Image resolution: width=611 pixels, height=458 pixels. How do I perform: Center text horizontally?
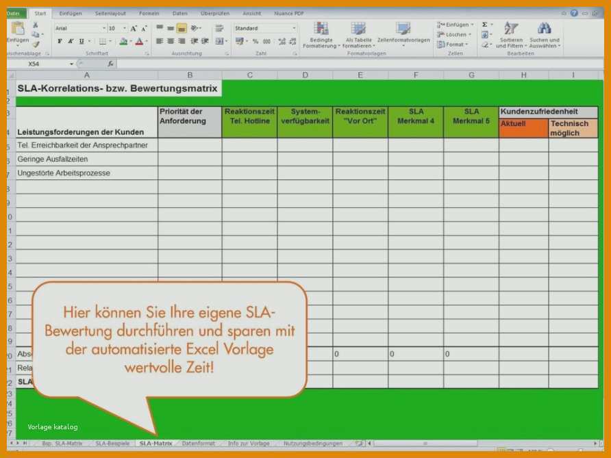(171, 41)
